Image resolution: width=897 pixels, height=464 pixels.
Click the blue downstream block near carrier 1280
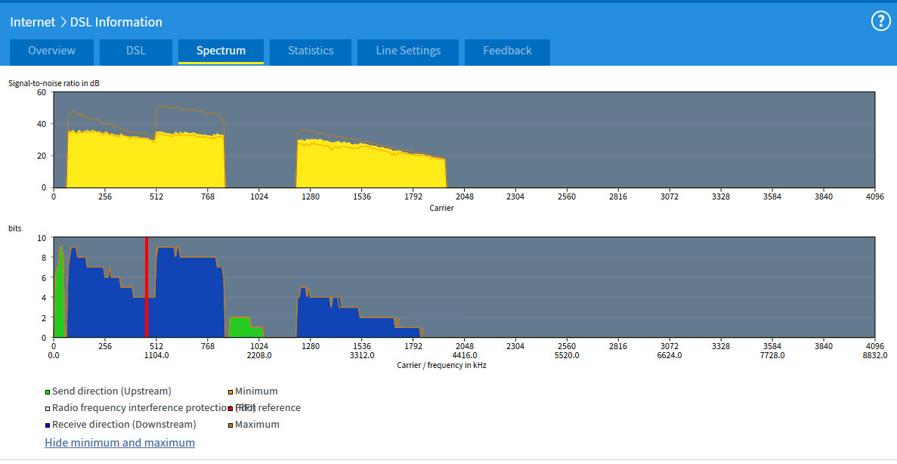pos(317,317)
